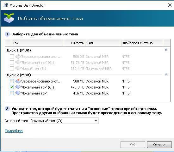Check Disk 2 'Зарезервировано сист...' checkbox
This screenshot has width=174, height=152.
(x=12, y=81)
